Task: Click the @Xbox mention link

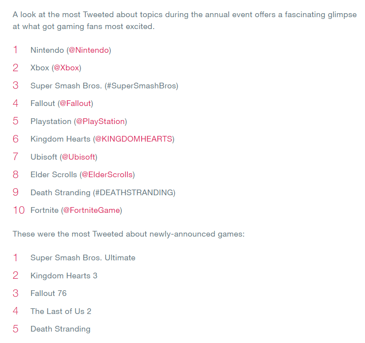Action: pos(66,68)
